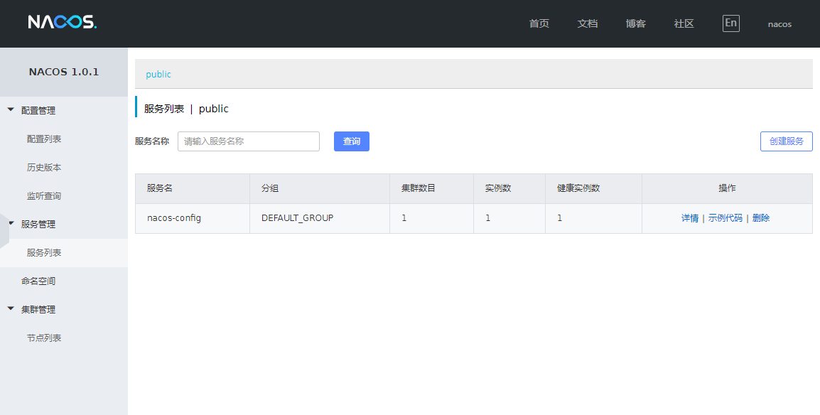
Task: Open the nacos user account menu
Action: (x=779, y=23)
